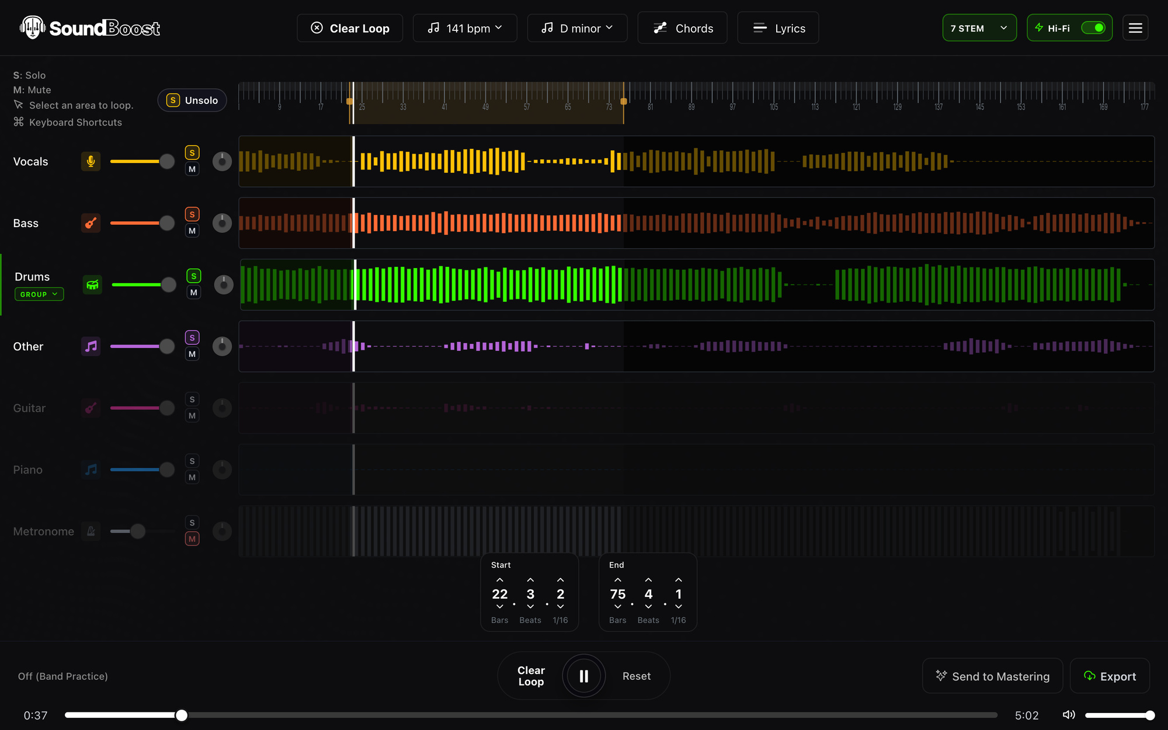The width and height of the screenshot is (1168, 730).
Task: Open the 7 STEM dropdown
Action: tap(979, 28)
